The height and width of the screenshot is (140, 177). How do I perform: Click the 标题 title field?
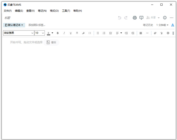pos(7,18)
